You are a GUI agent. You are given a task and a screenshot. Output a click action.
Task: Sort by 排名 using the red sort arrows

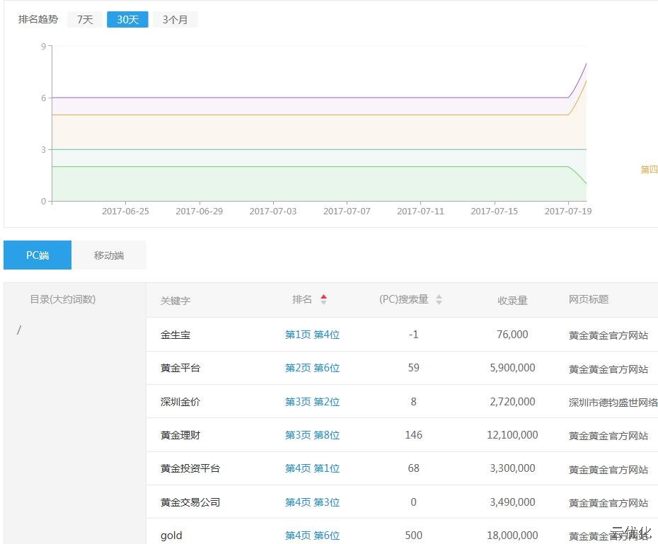(x=323, y=299)
